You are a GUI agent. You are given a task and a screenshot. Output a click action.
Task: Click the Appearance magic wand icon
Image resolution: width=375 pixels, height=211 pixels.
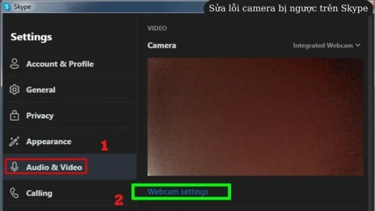15,141
